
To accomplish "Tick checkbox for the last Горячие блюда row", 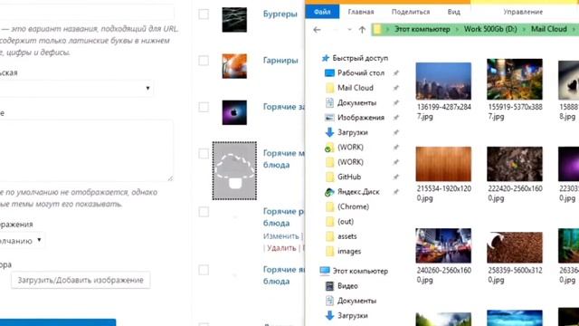I will (x=204, y=270).
